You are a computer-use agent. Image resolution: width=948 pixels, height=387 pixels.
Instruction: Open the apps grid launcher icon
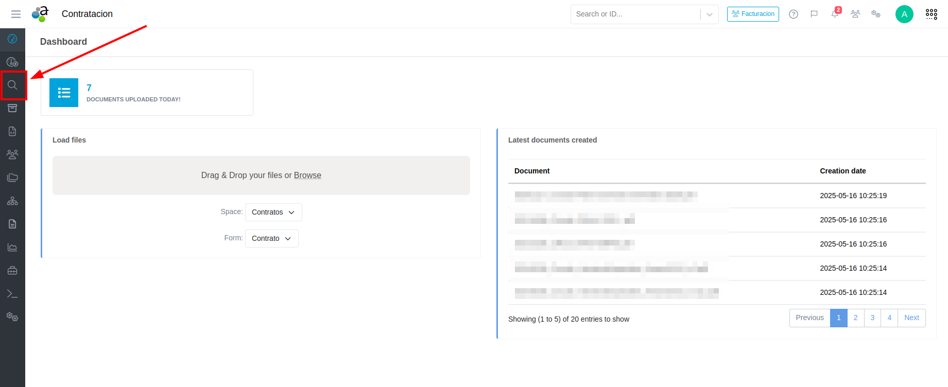click(931, 14)
